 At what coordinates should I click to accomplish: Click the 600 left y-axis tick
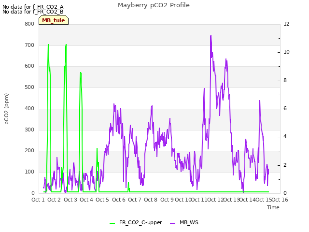coord(29,66)
